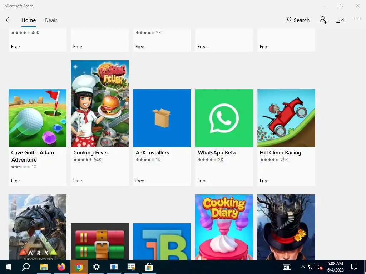366x274 pixels.
Task: Click the APK Installers title text
Action: point(152,153)
